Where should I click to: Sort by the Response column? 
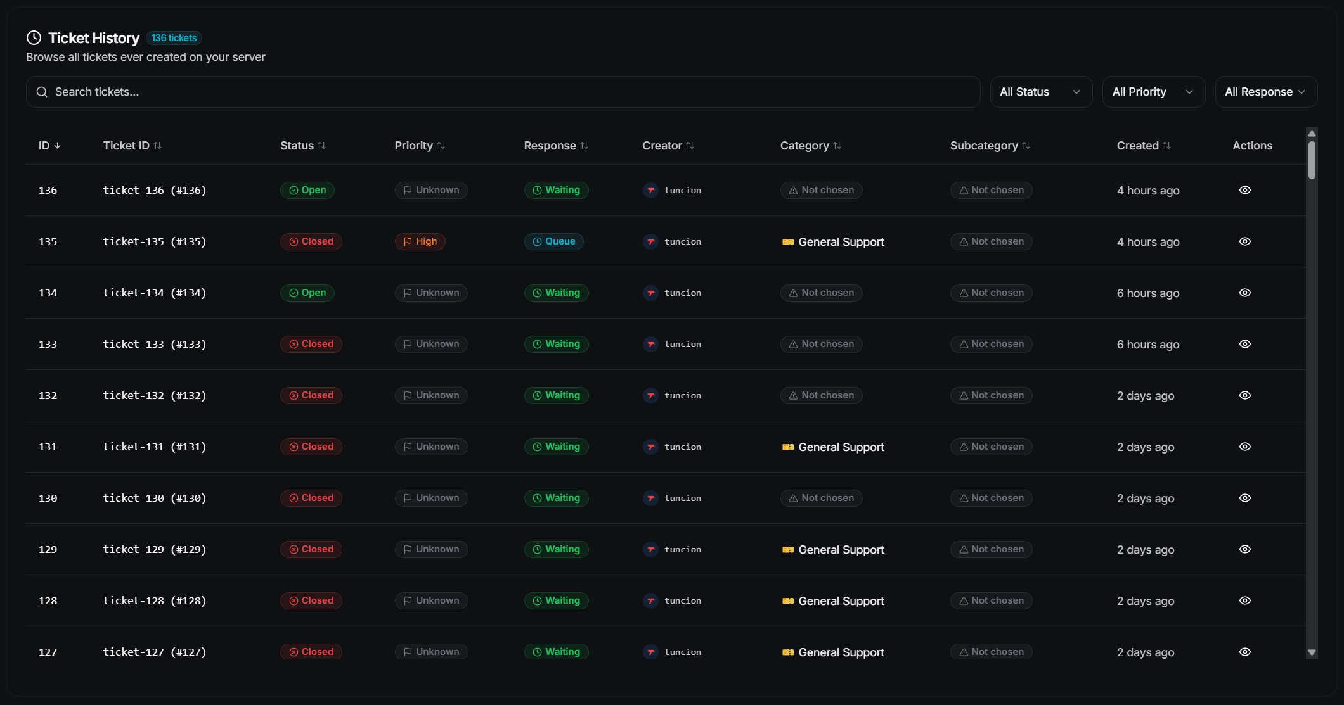click(556, 146)
